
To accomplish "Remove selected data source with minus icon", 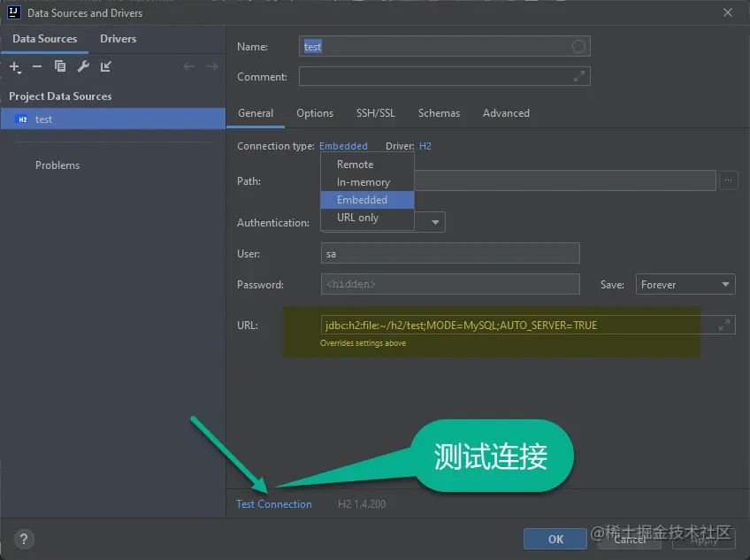I will (x=37, y=66).
